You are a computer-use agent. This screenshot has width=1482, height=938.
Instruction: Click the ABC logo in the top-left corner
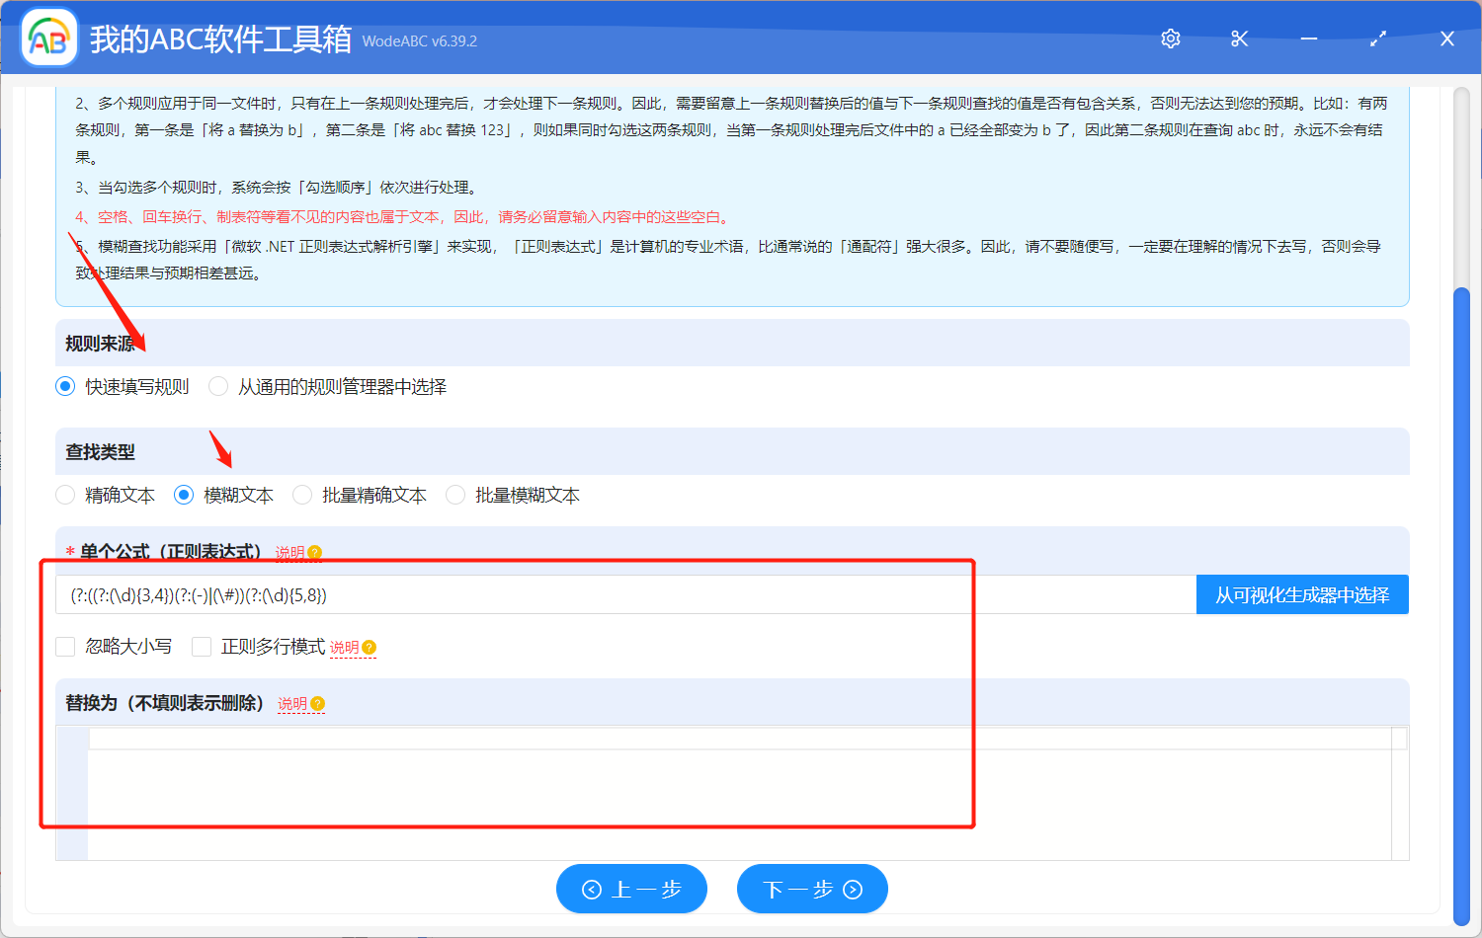tap(47, 37)
